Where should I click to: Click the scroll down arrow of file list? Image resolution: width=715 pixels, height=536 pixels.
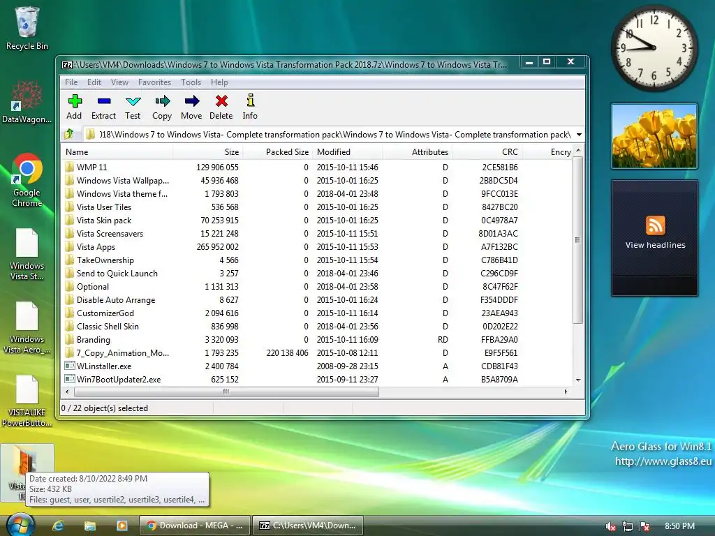pyautogui.click(x=577, y=380)
